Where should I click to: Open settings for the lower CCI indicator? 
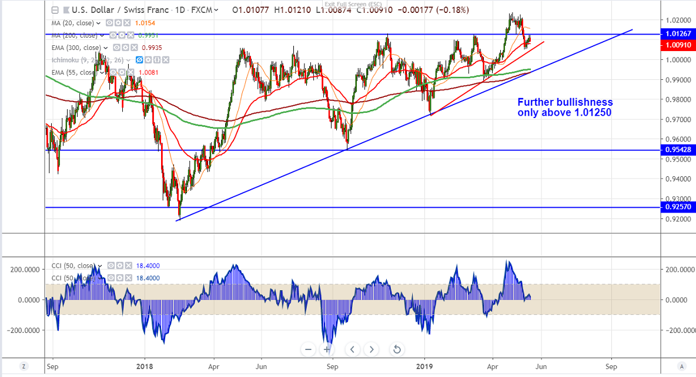tap(120, 278)
